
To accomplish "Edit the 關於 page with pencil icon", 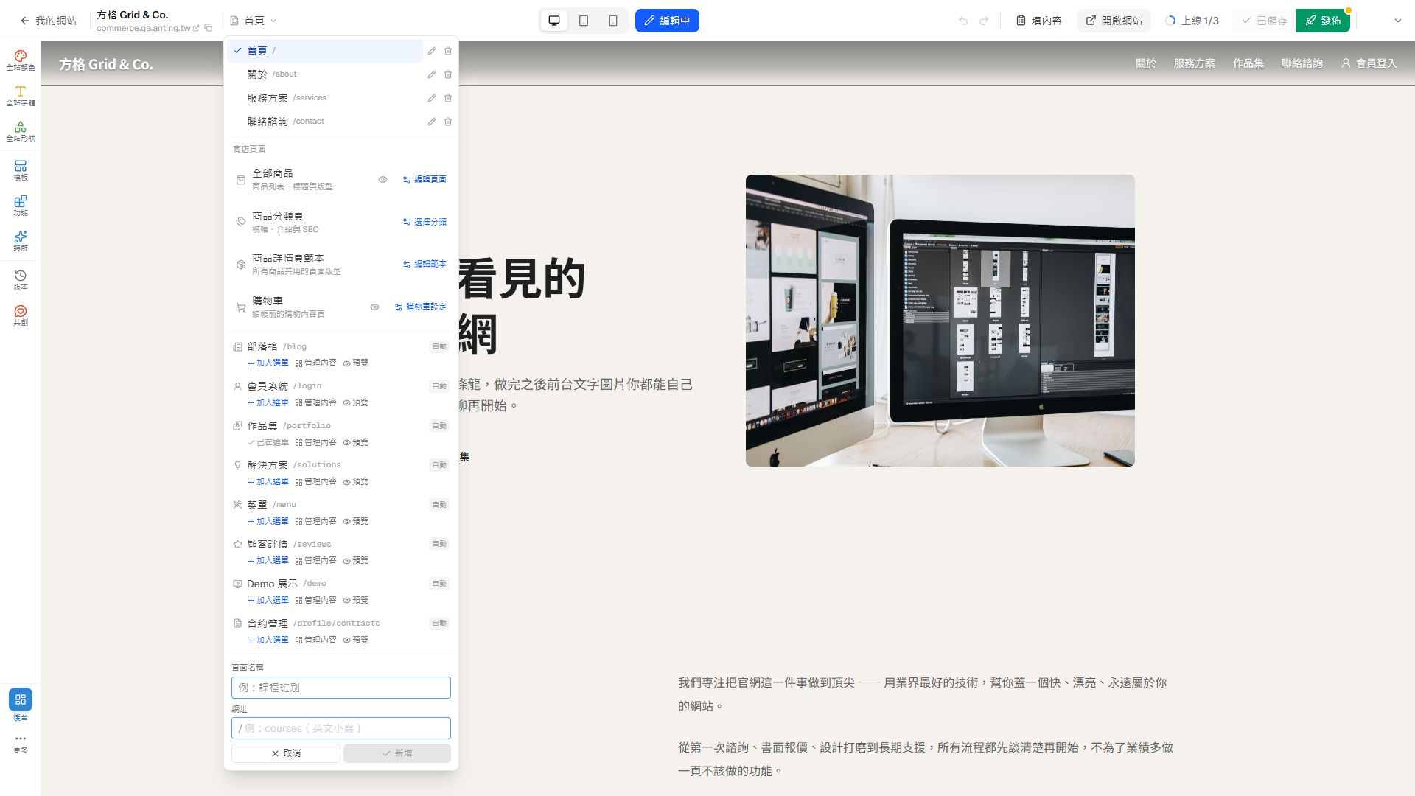I will pyautogui.click(x=432, y=74).
